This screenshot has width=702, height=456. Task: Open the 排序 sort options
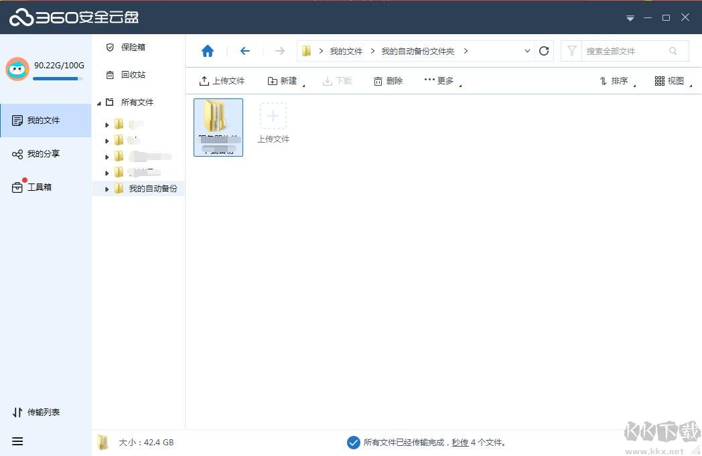616,80
